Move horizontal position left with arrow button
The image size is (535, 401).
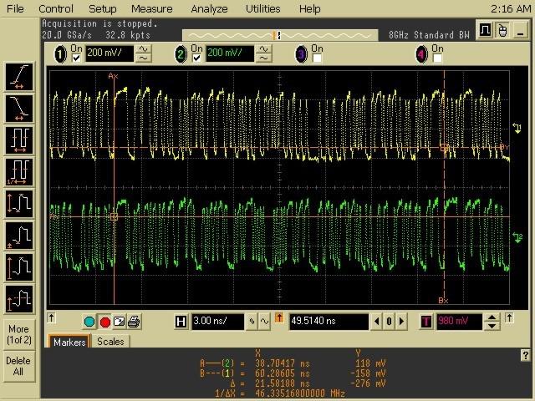tap(377, 321)
